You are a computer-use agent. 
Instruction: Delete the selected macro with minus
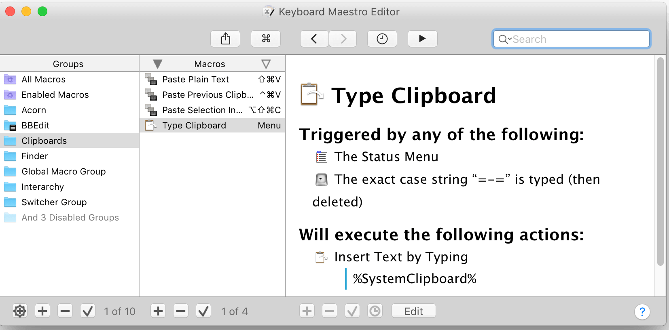pos(181,311)
